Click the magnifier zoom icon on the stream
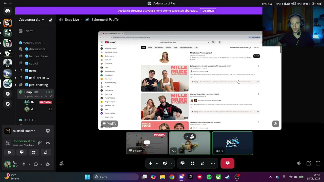This screenshot has height=182, width=324. [x=275, y=124]
